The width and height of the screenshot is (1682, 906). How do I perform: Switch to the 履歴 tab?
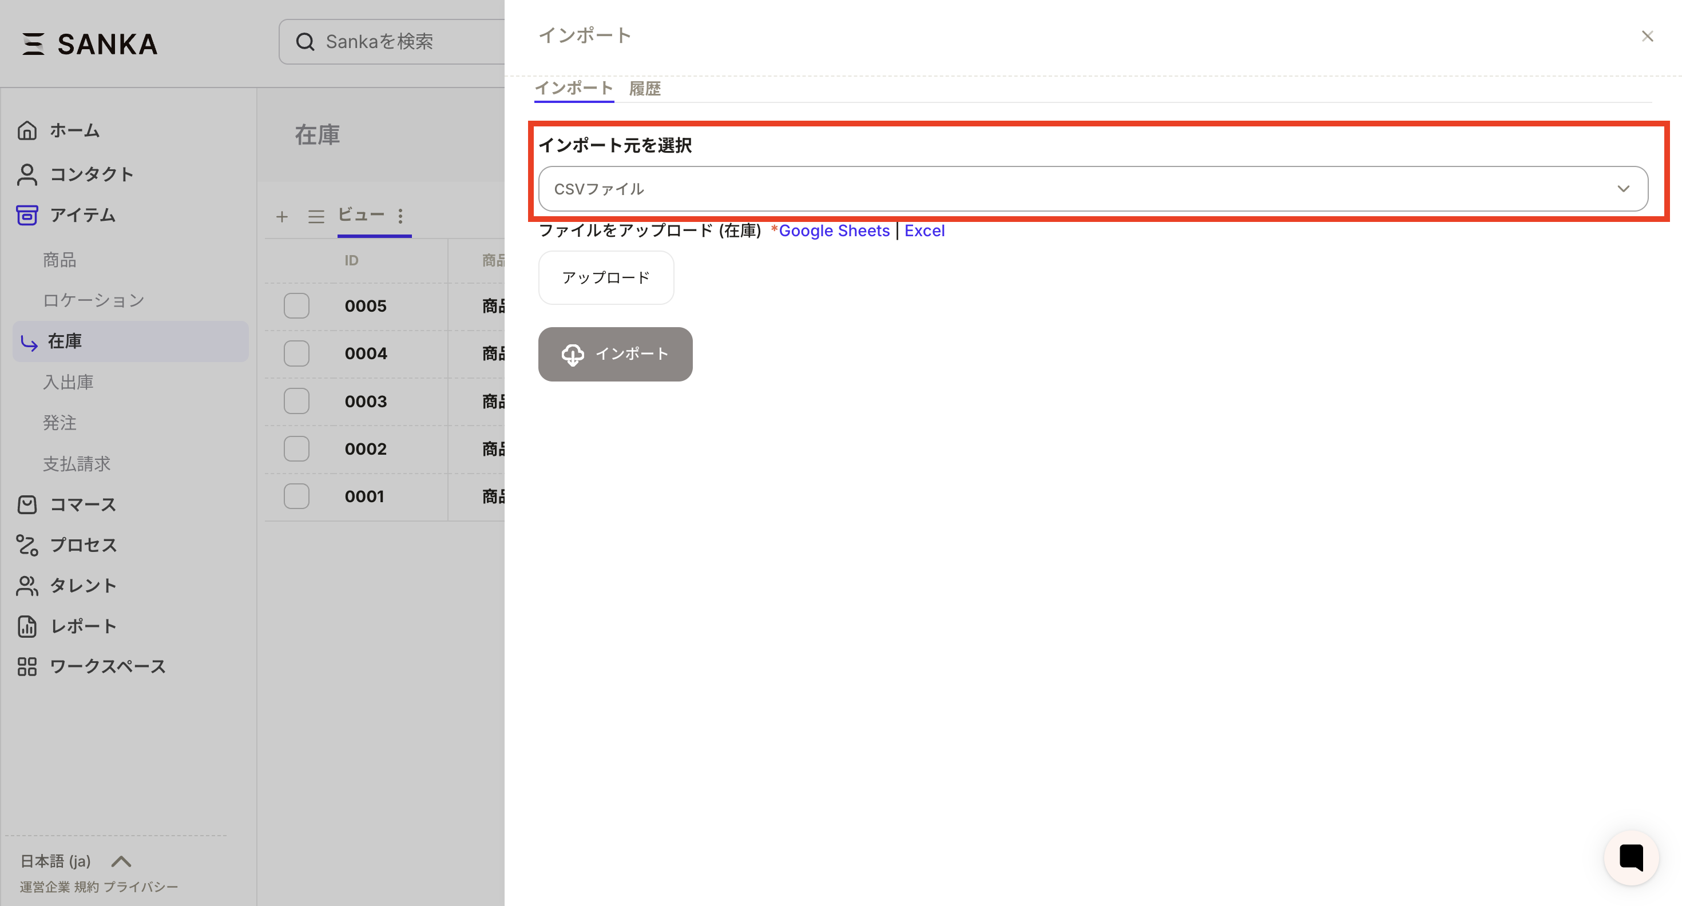[644, 89]
